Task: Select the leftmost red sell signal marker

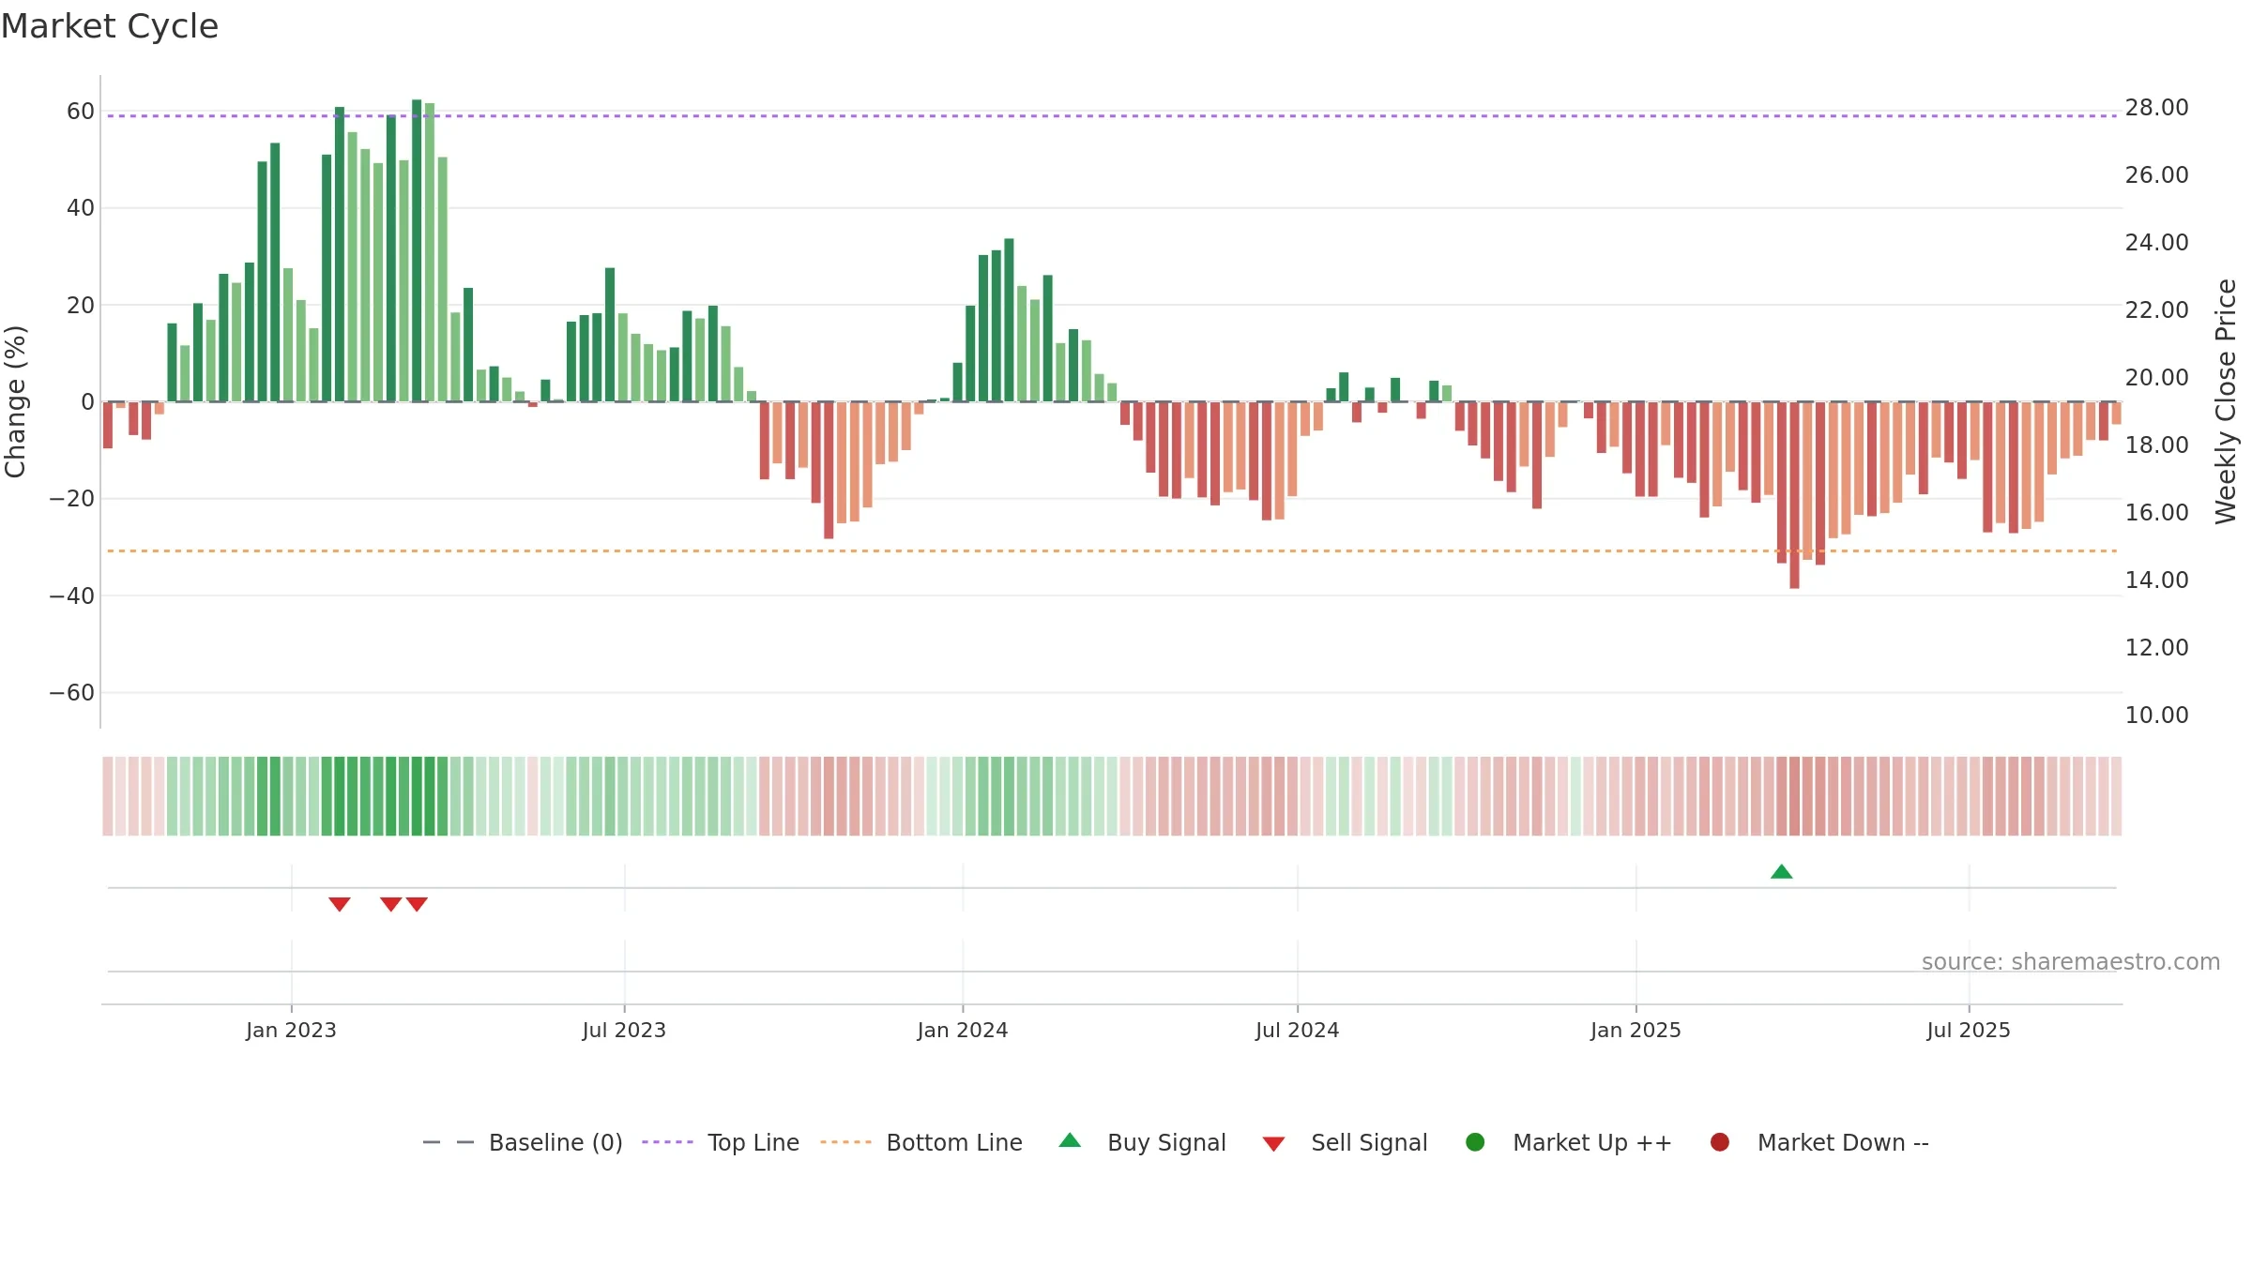Action: [x=340, y=904]
